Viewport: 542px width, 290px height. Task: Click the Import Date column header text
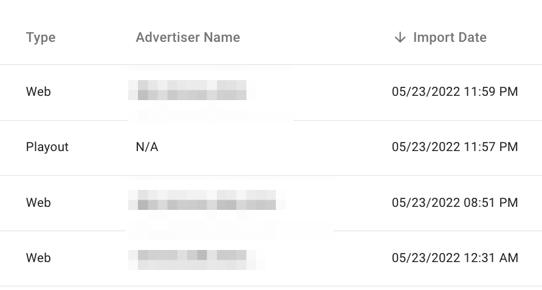point(450,38)
